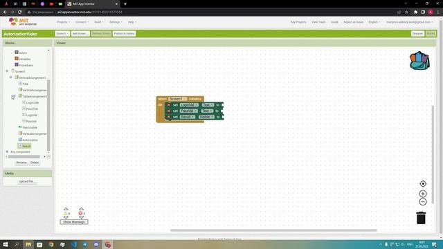Screen dimensions: 443x249
Task: Zoom in the blocks workspace
Action: (x=423, y=194)
